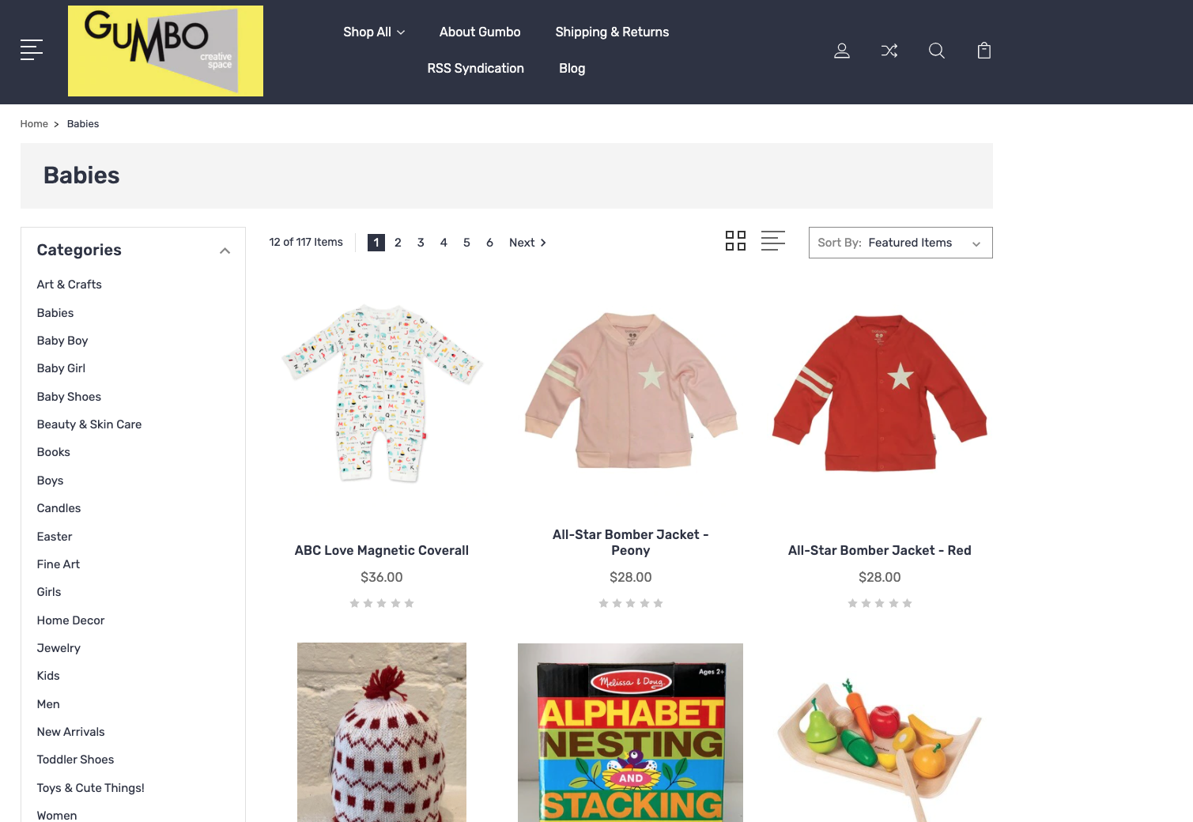Collapse the Categories sidebar panel
The width and height of the screenshot is (1193, 822).
pyautogui.click(x=225, y=251)
